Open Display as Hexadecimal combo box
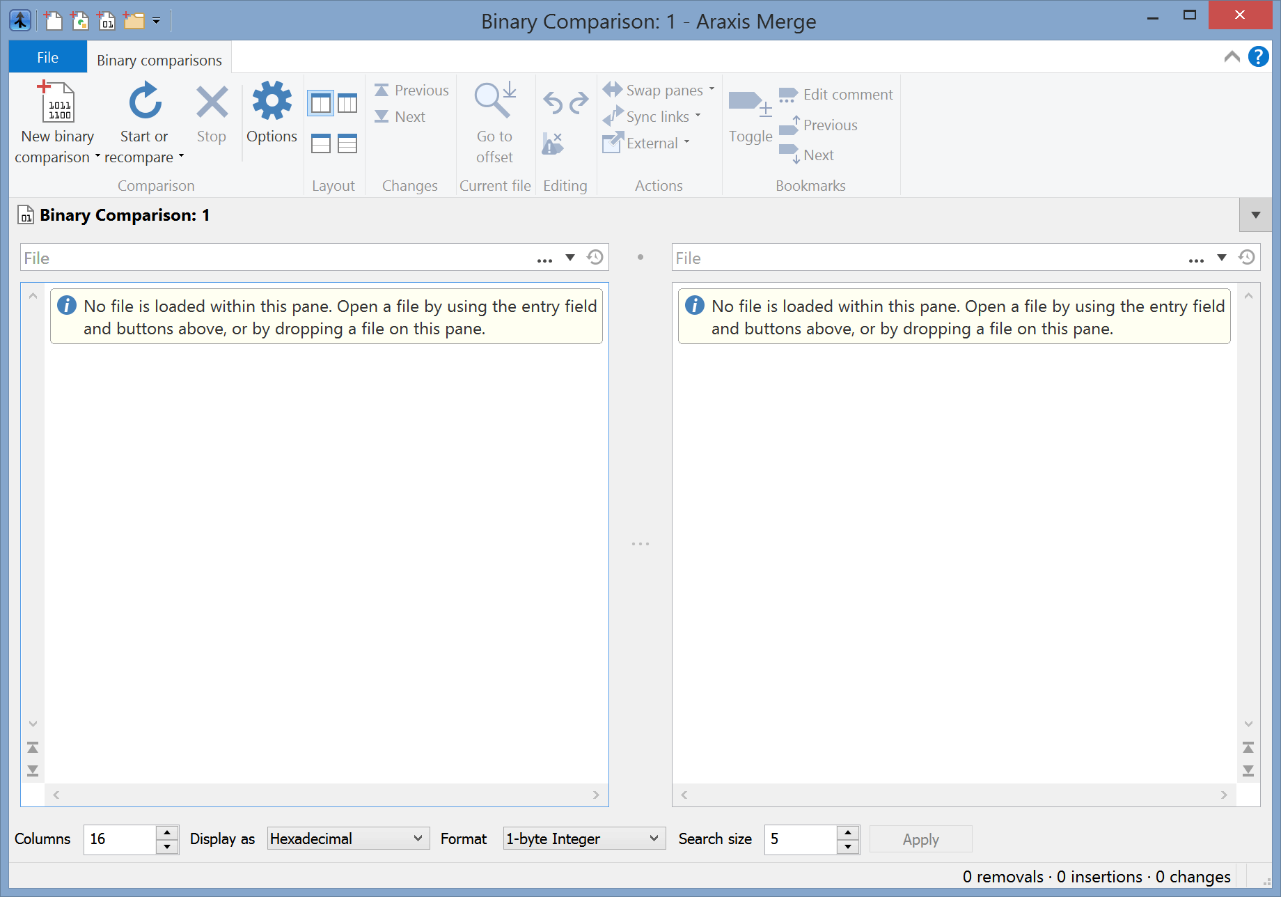 pos(348,838)
